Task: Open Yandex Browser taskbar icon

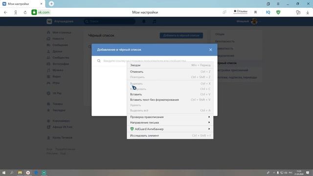Action: [28, 173]
